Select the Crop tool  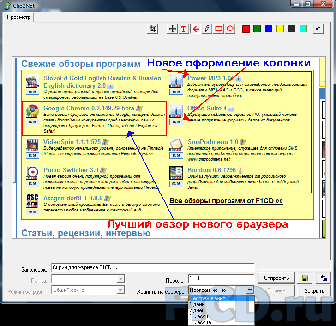click(x=153, y=29)
